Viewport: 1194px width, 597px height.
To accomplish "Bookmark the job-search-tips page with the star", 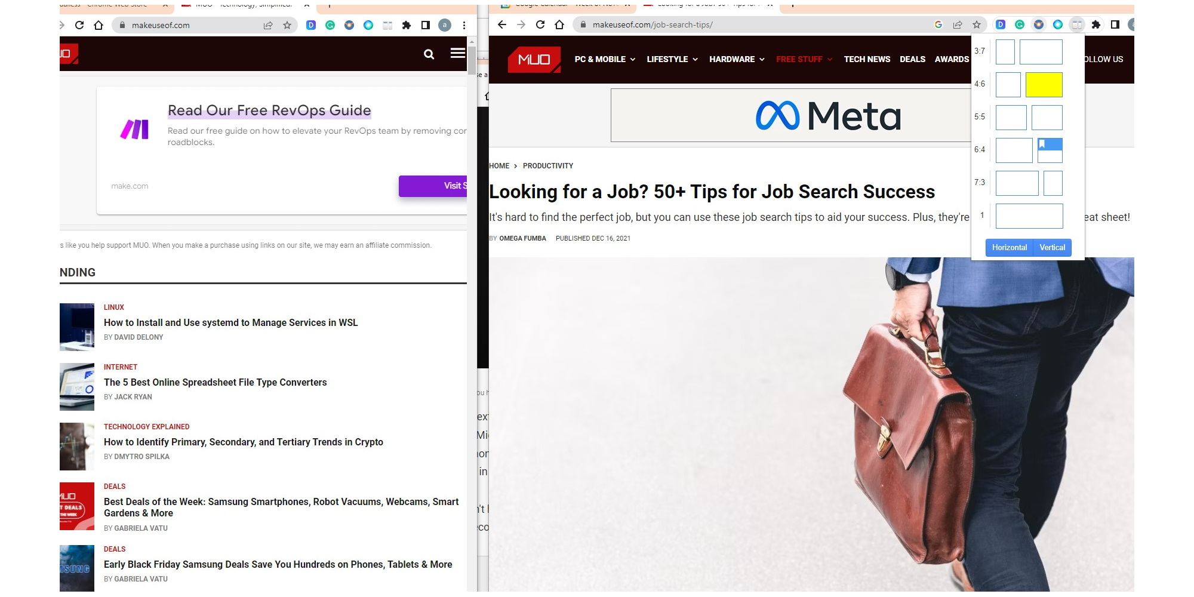I will (977, 24).
